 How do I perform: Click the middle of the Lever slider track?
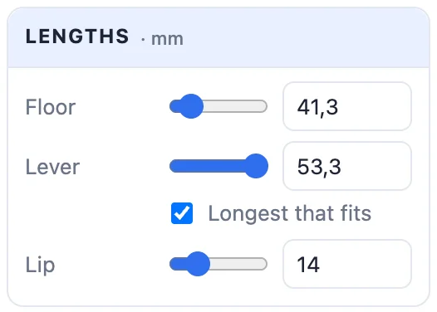(x=218, y=166)
